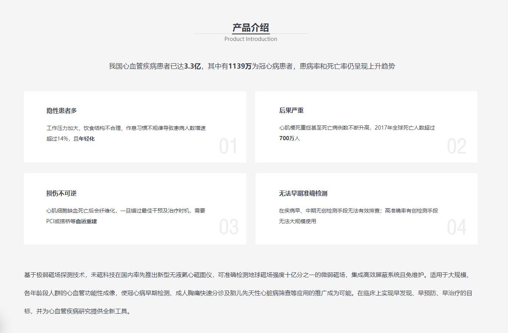Click the large 04 card number
Screen dimensions: 508x333
(x=457, y=227)
